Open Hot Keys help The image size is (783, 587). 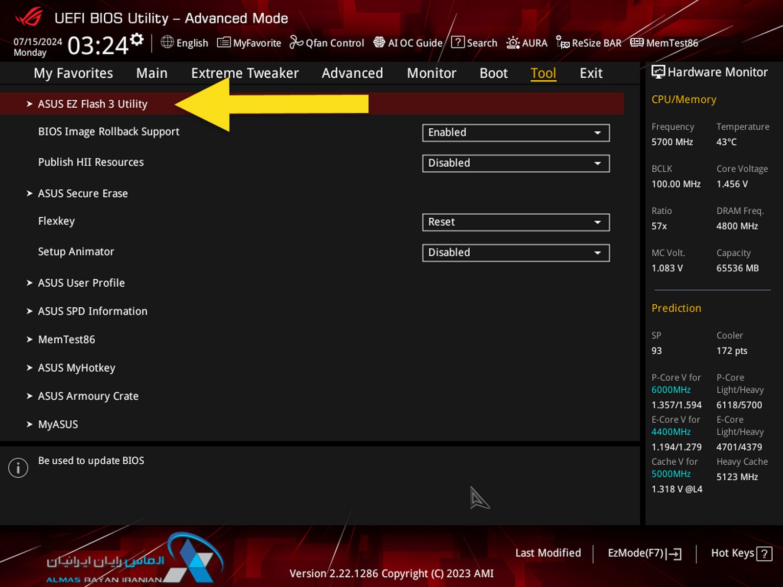pos(741,553)
